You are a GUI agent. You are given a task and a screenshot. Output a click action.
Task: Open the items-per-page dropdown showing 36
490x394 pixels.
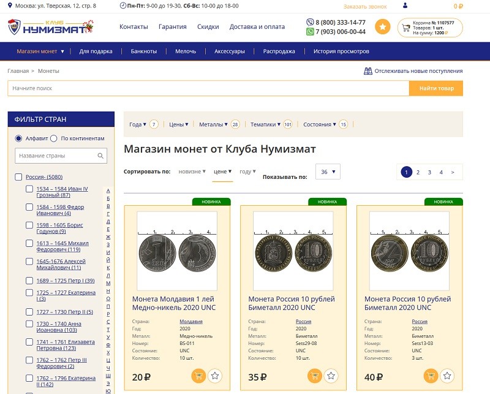click(328, 172)
